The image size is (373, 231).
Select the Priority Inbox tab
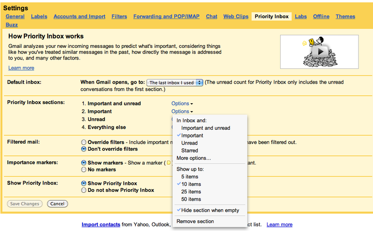tap(271, 16)
